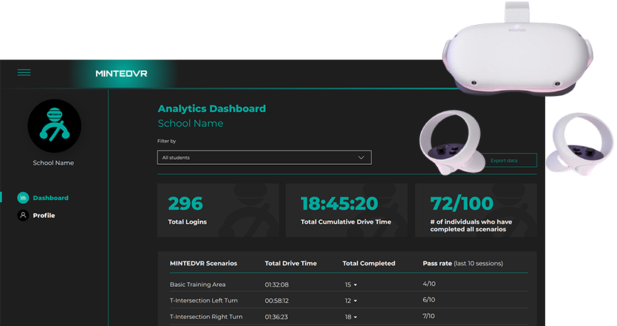The height and width of the screenshot is (326, 617).
Task: Click drive time 01:36:23
Action: click(277, 317)
